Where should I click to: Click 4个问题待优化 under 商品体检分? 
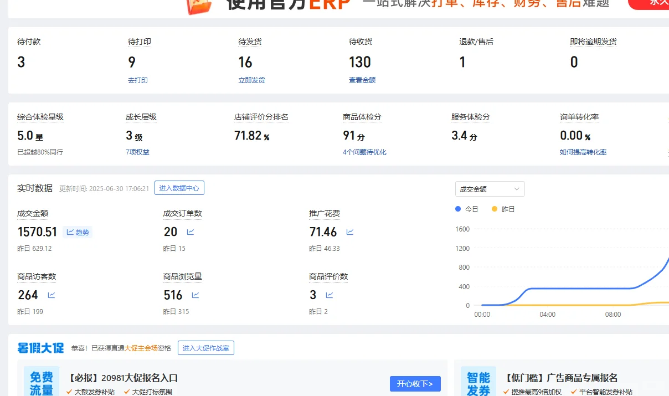coord(364,152)
